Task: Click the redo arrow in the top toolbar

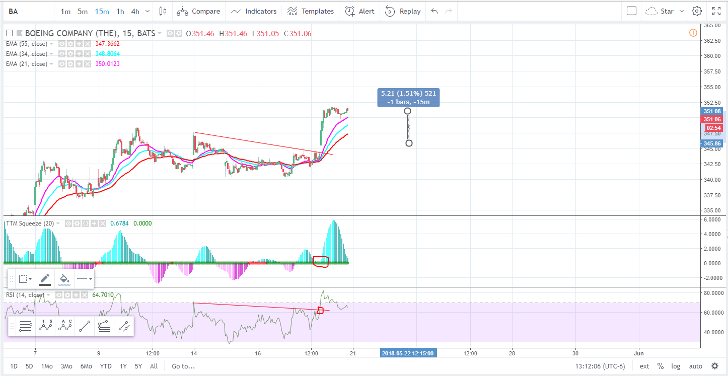Action: click(449, 11)
